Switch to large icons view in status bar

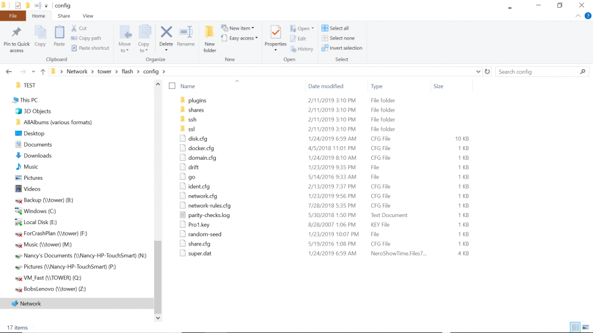coord(586,327)
